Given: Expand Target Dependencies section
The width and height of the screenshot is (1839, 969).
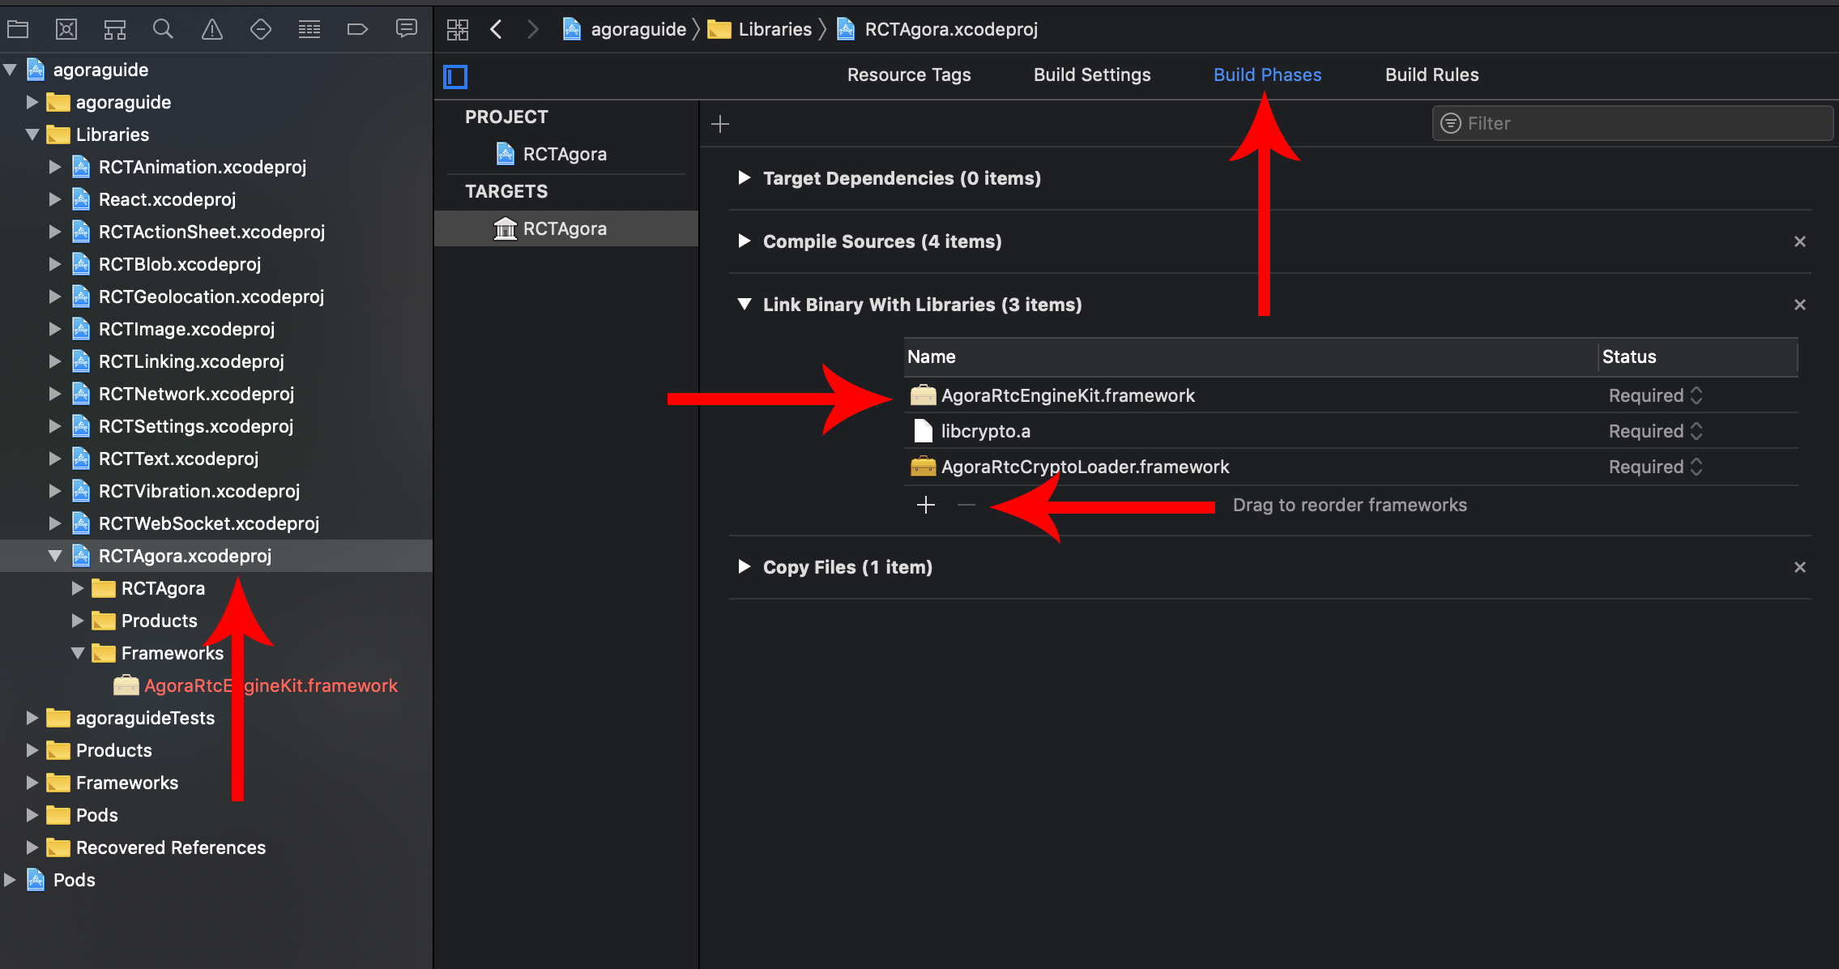Looking at the screenshot, I should click(x=744, y=177).
